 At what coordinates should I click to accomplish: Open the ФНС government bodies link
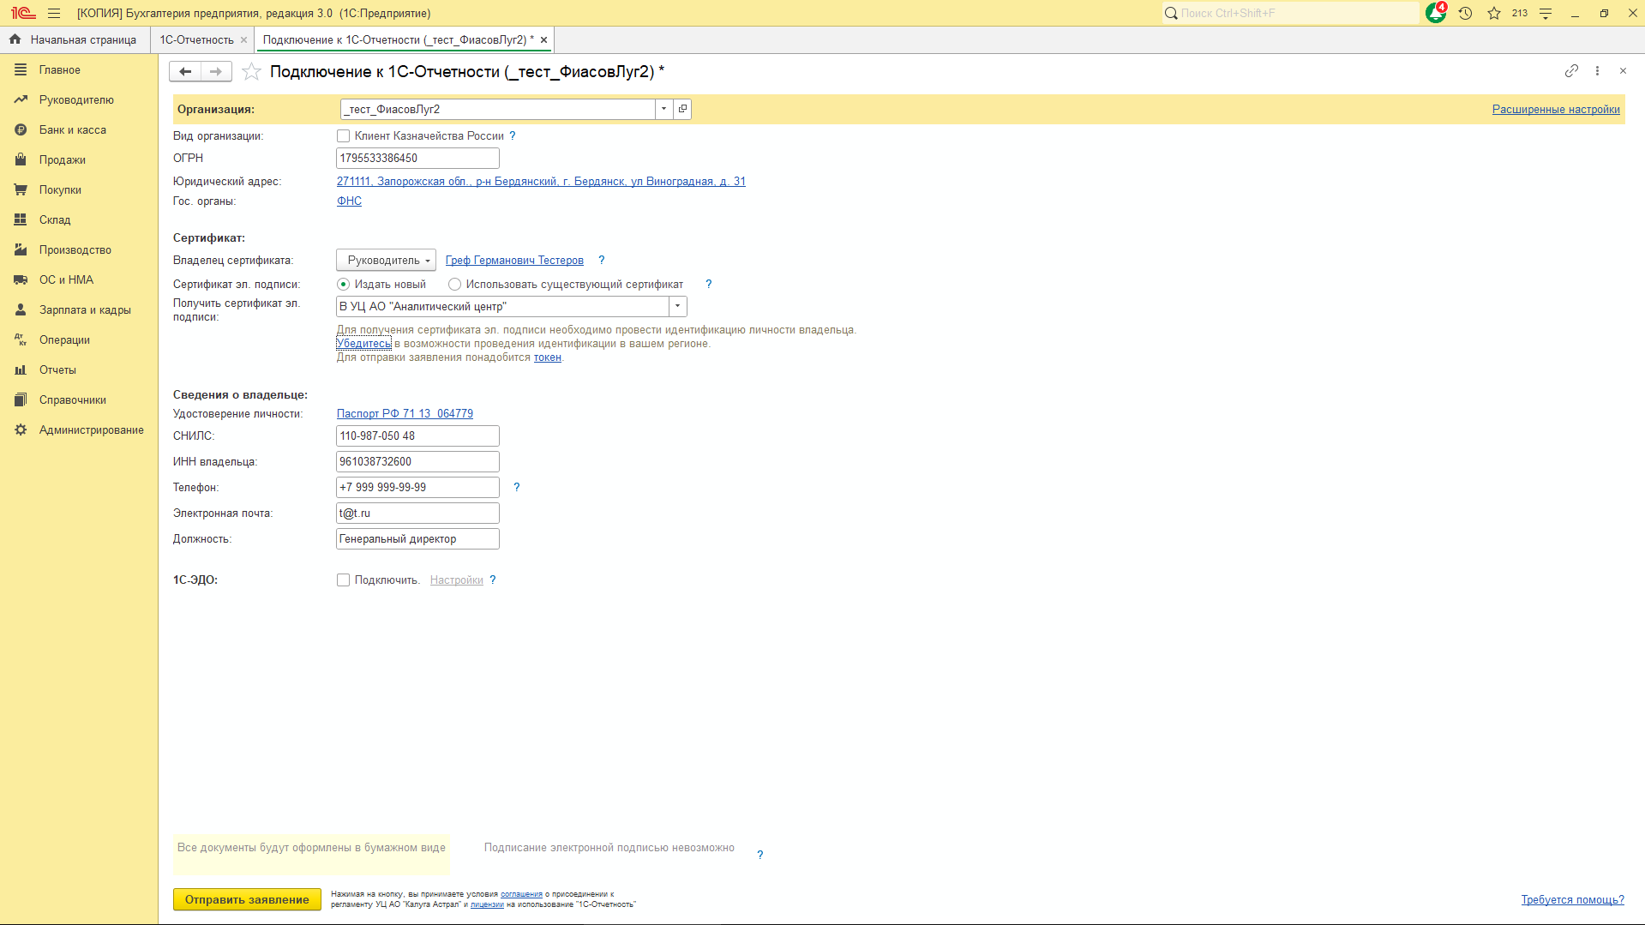tap(349, 201)
